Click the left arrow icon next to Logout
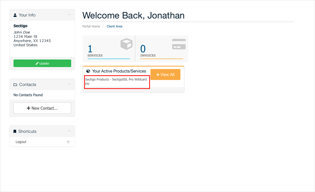 (x=68, y=142)
